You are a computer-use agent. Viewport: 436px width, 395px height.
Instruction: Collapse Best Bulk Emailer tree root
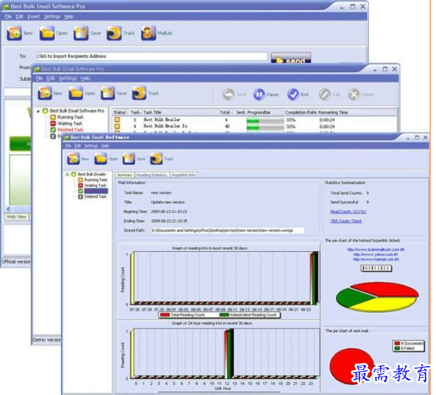tap(67, 175)
